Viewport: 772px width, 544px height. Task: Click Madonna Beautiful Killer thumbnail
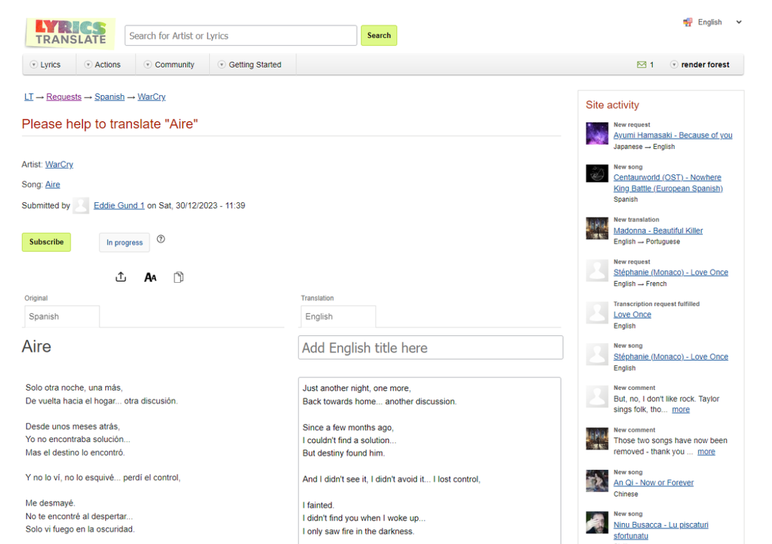point(597,228)
